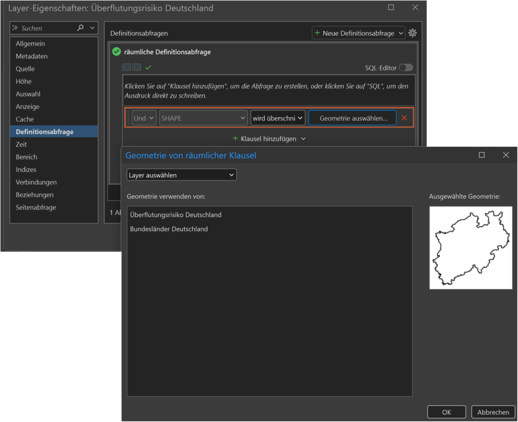Click the search magnifier icon

pyautogui.click(x=80, y=28)
